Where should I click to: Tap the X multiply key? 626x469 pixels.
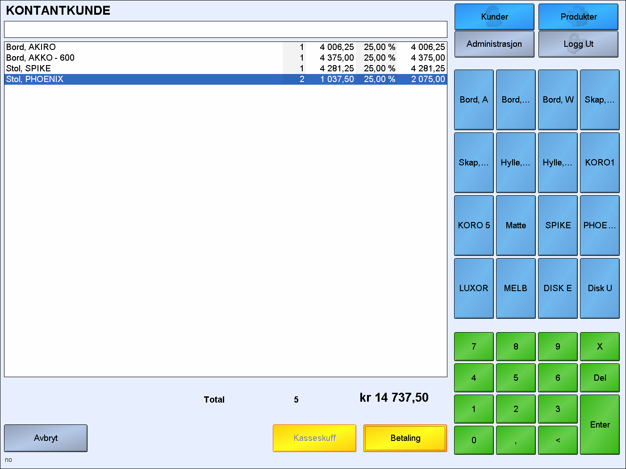(600, 346)
